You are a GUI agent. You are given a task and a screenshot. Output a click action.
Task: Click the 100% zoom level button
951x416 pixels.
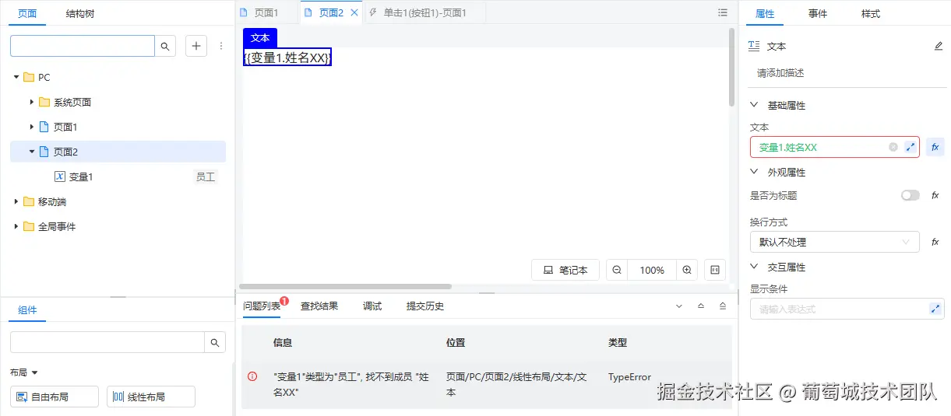click(x=652, y=270)
